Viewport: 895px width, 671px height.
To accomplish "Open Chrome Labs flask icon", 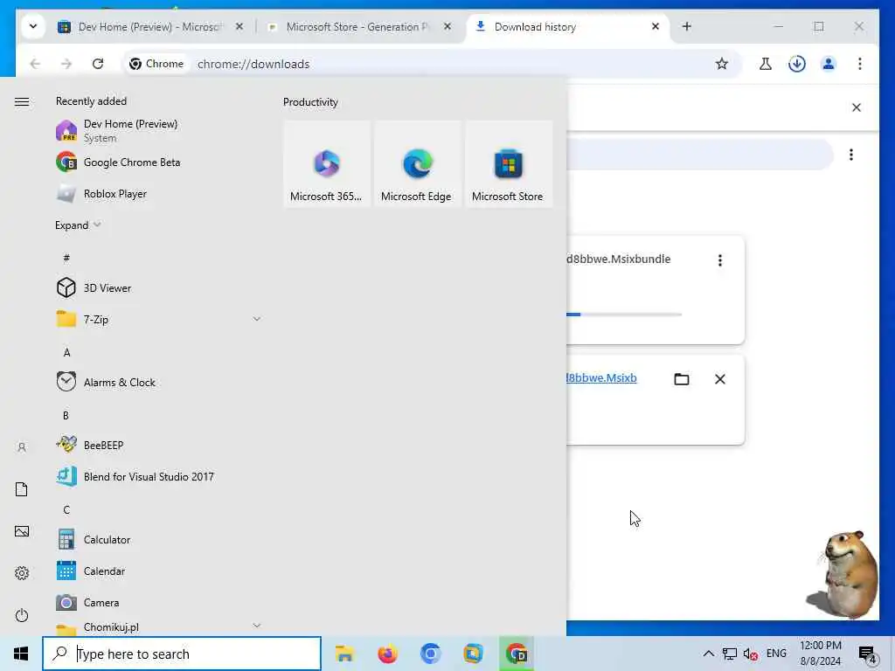I will click(x=766, y=63).
